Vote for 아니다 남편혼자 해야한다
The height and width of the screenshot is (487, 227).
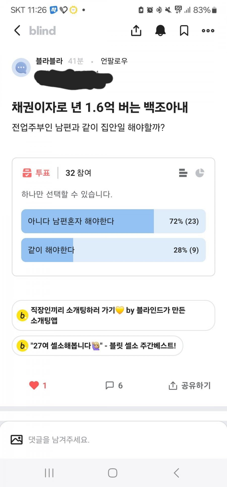[113, 221]
